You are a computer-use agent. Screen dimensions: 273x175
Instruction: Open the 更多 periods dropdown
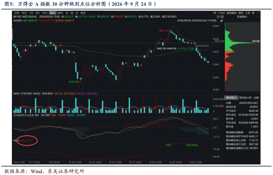tap(83, 13)
